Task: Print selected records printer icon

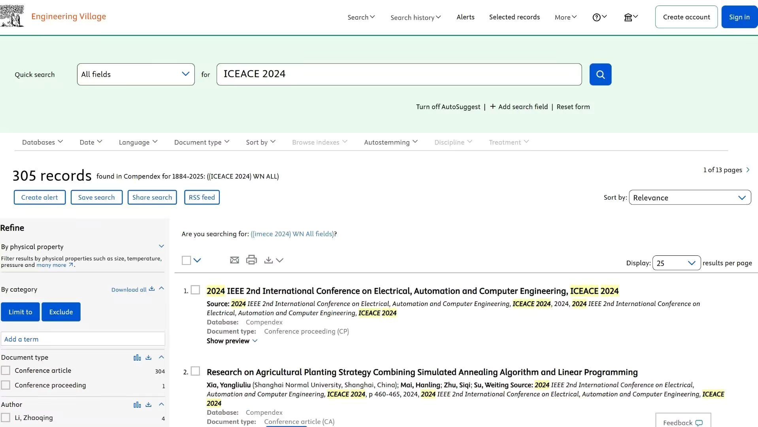Action: 251,260
